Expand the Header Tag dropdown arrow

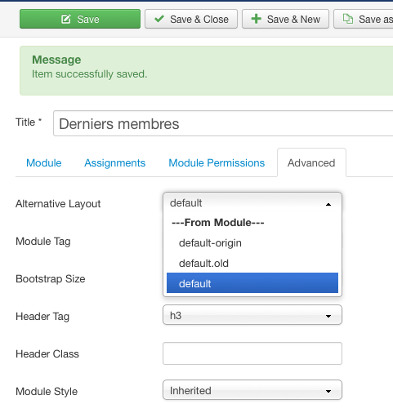coord(328,316)
